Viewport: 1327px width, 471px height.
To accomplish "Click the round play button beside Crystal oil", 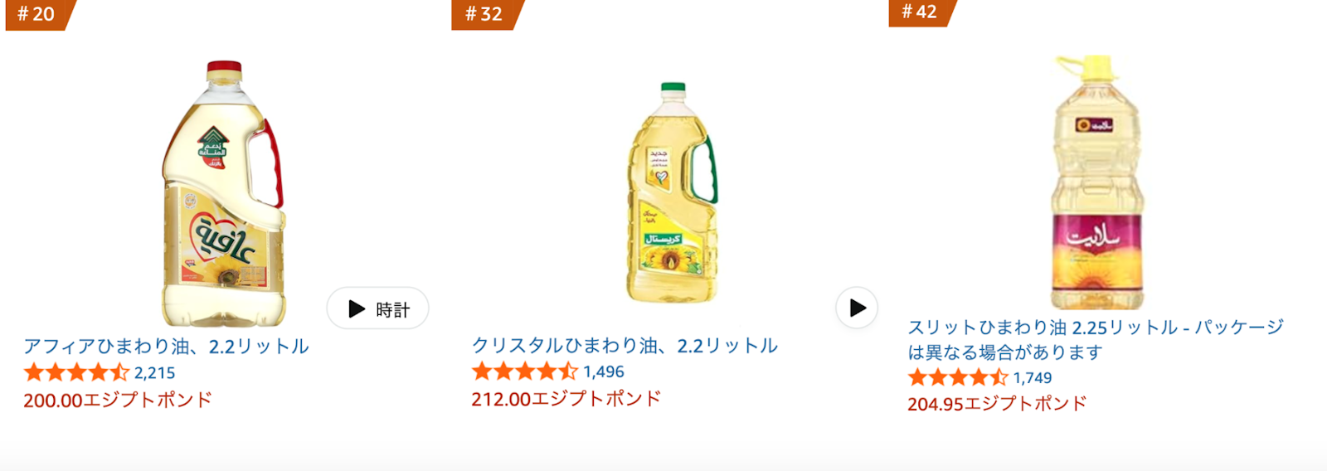I will [x=857, y=308].
